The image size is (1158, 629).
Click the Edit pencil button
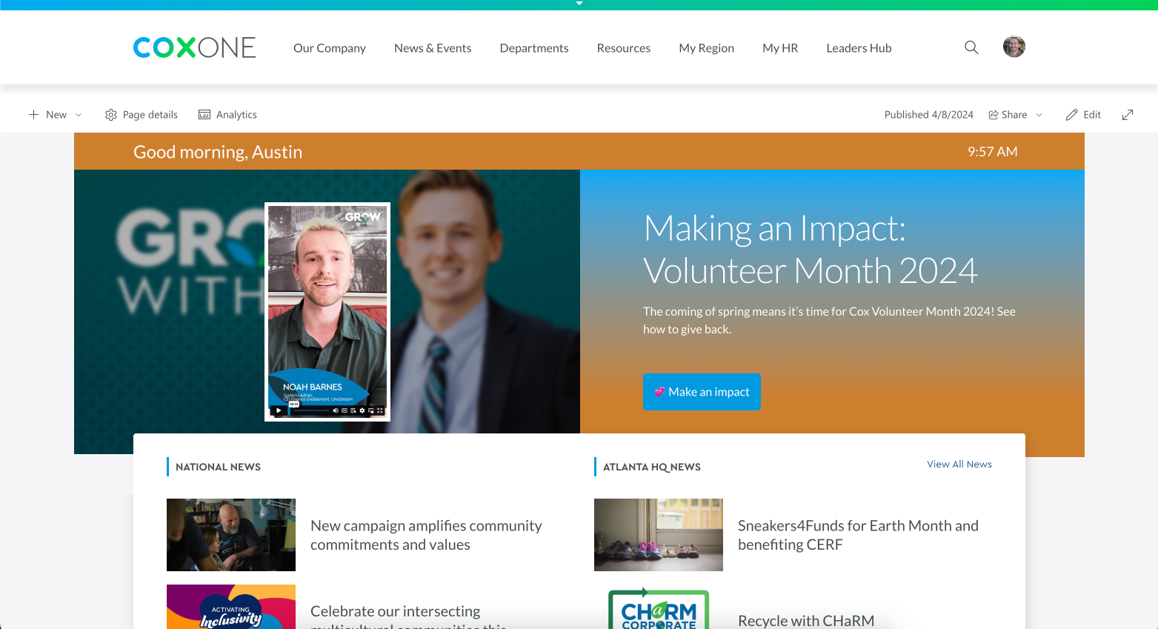point(1083,115)
